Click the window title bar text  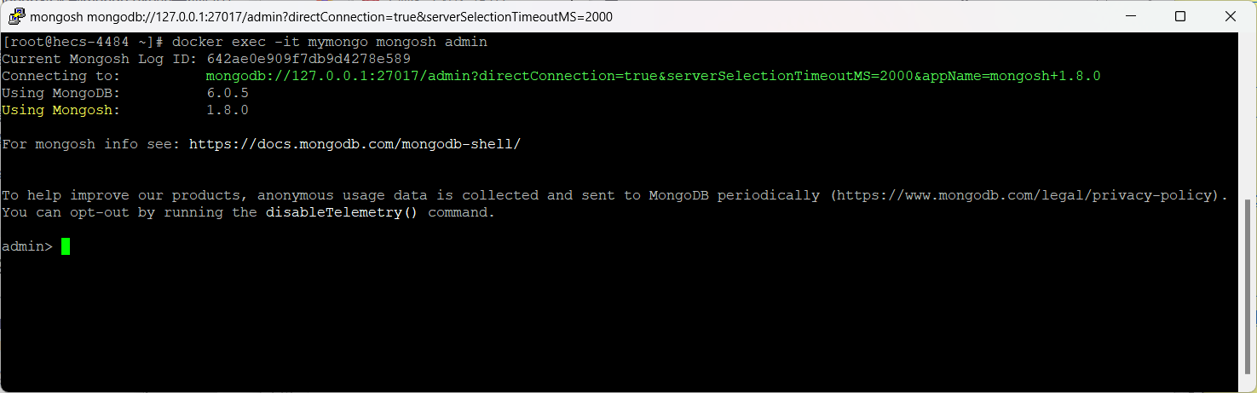point(321,16)
